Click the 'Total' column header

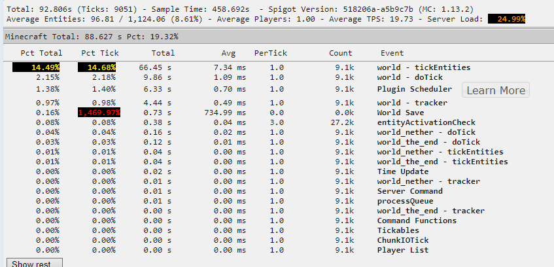(163, 53)
